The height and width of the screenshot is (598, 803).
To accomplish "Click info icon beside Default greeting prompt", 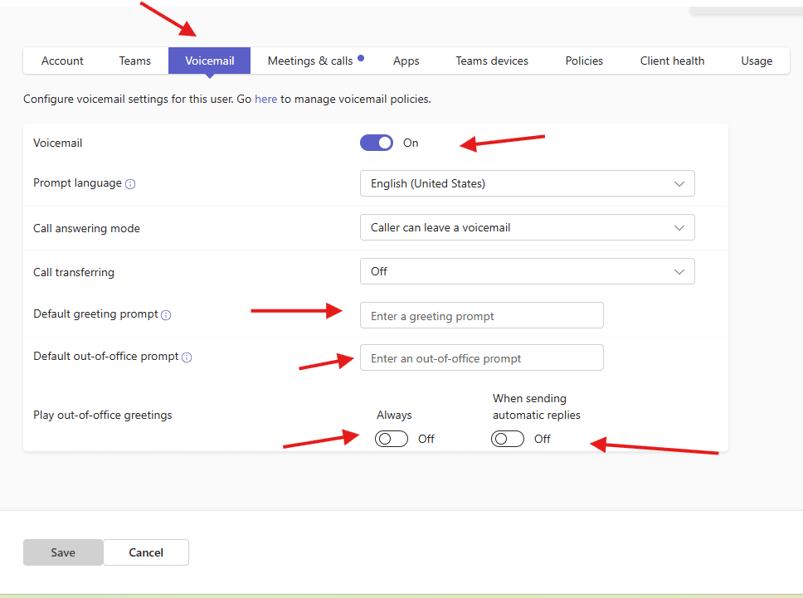I will coord(166,315).
